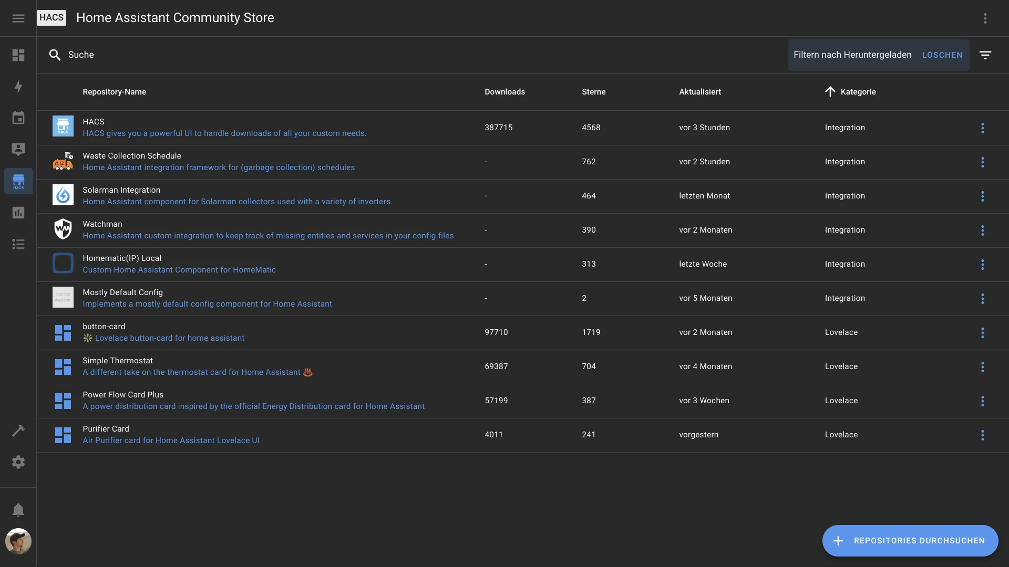Click the Purifier Card dashboard icon
Screen dimensions: 1009x567
(63, 435)
